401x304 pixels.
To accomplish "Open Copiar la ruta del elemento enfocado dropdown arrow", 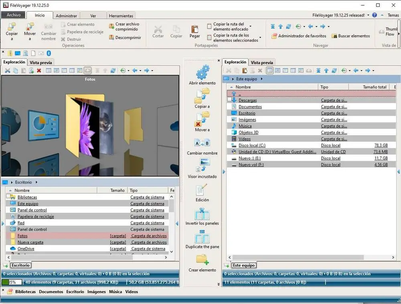I will (x=250, y=26).
